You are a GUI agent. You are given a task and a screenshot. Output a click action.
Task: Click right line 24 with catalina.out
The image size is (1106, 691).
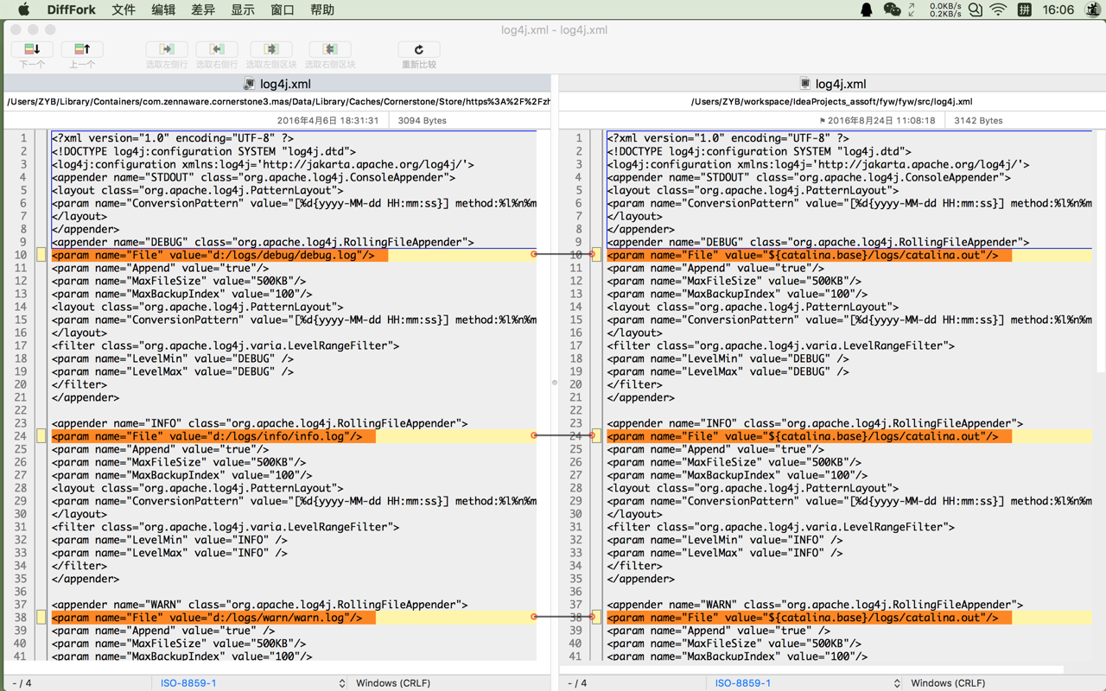849,436
